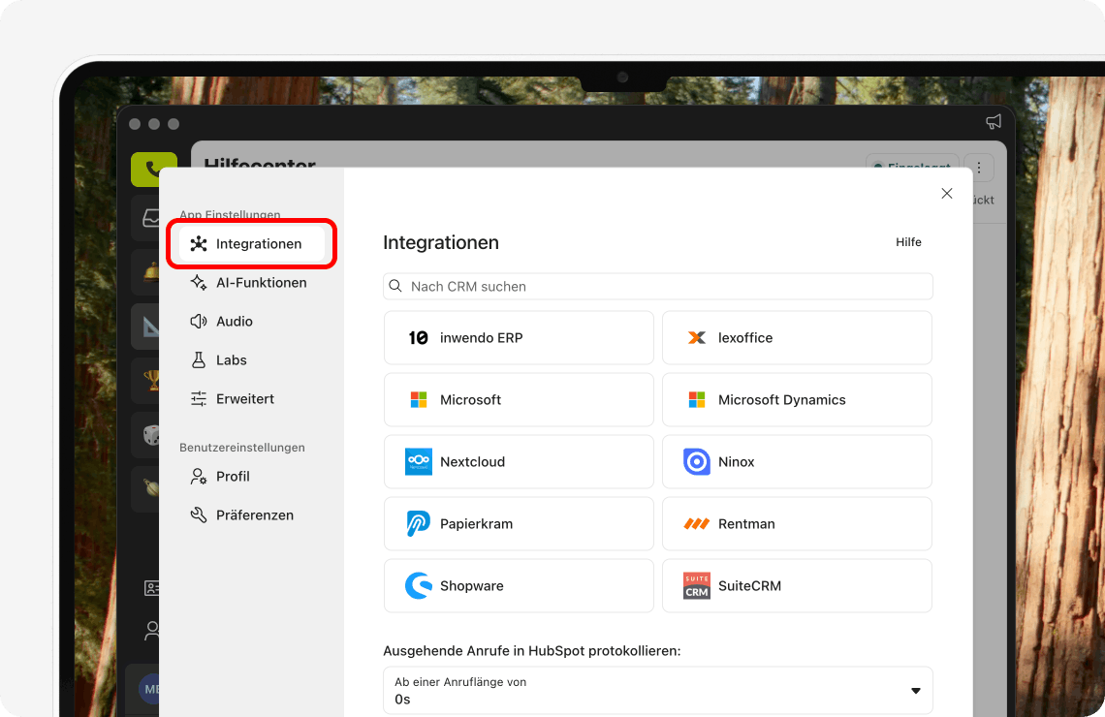
Task: Open the 'Ab einer Anruflänge von' dropdown
Action: pyautogui.click(x=658, y=690)
